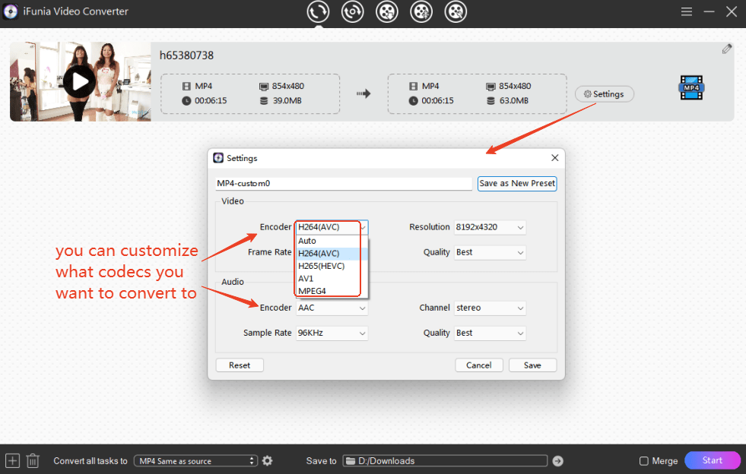Open the video compress tab icon
Viewport: 746px width, 474px height.
[x=421, y=11]
